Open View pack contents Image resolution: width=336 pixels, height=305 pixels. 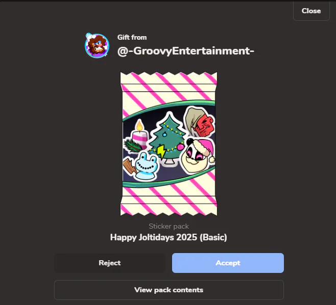coord(169,290)
